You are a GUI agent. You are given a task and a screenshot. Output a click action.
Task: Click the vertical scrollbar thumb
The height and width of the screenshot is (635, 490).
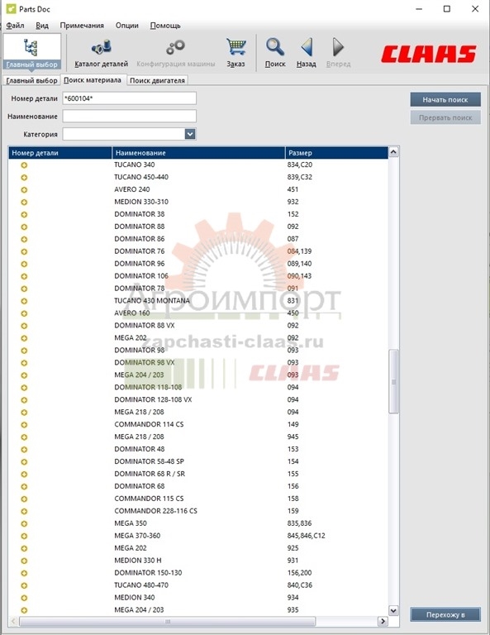pos(393,381)
